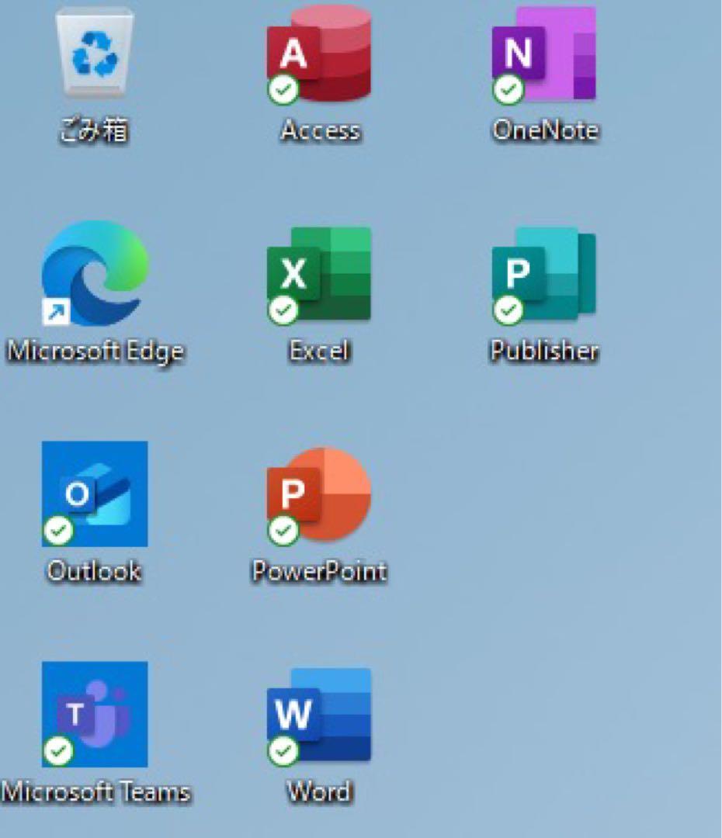Click the "Access" text label
722x838 pixels.
[320, 130]
